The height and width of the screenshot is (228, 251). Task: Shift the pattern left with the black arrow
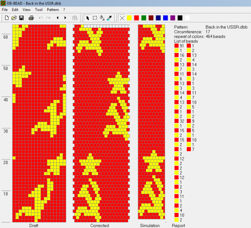pyautogui.click(x=58, y=17)
